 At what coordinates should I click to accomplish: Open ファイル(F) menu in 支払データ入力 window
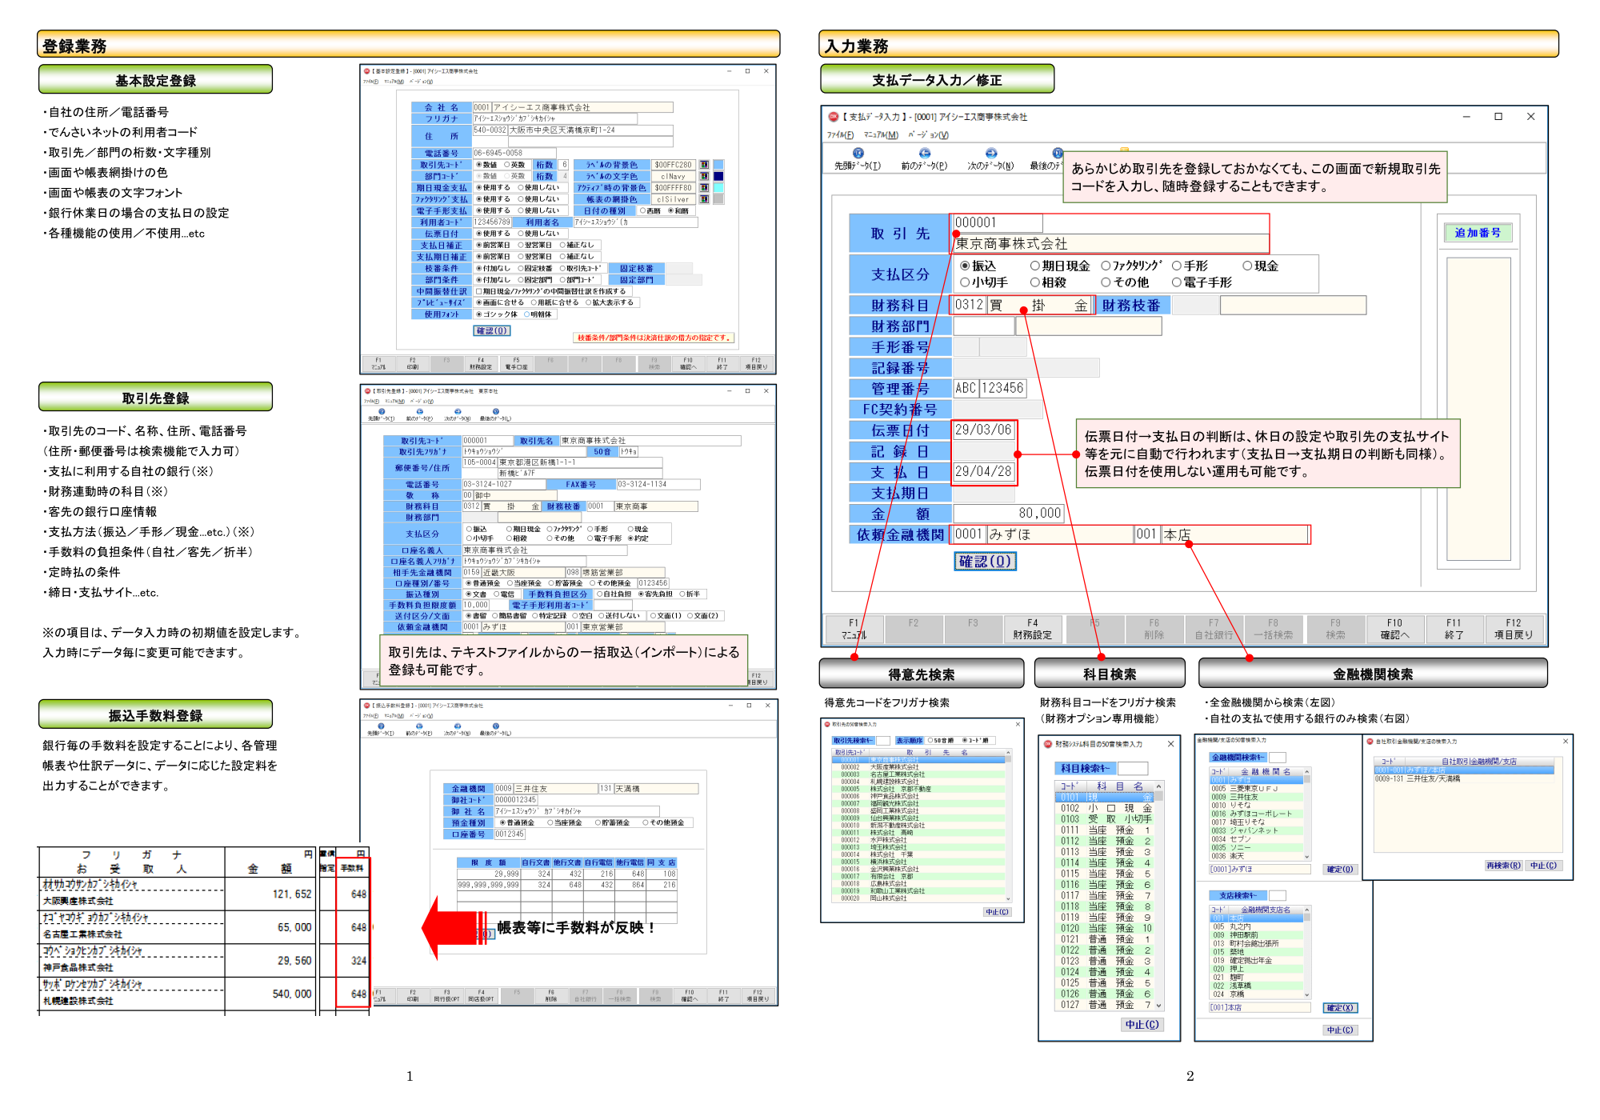pos(840,135)
